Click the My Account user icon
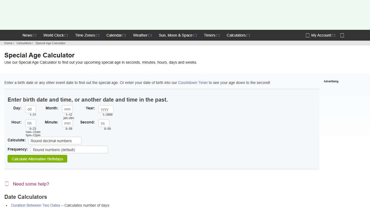Viewport: 370px width, 208px height. click(x=307, y=35)
